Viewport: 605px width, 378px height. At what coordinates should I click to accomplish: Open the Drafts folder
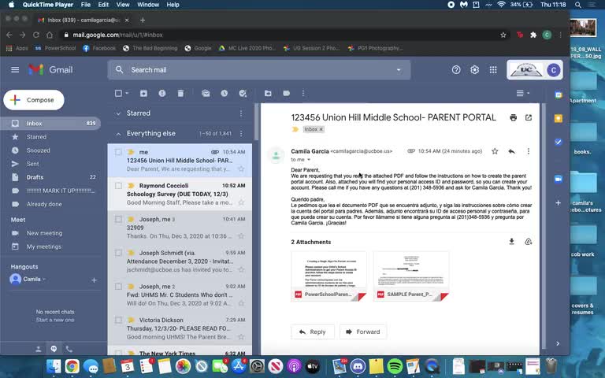35,177
